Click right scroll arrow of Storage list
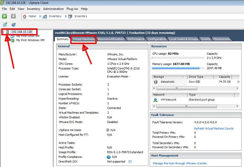Screen dimensions: 244x167 237,88
